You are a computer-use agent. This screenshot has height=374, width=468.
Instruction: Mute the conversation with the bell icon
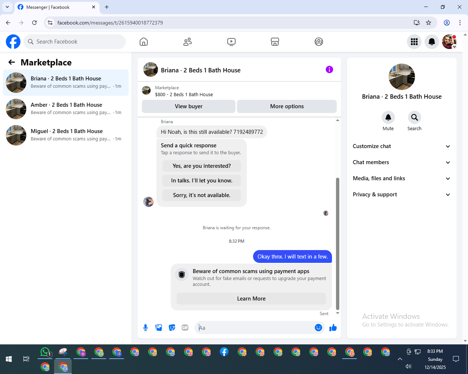coord(388,117)
